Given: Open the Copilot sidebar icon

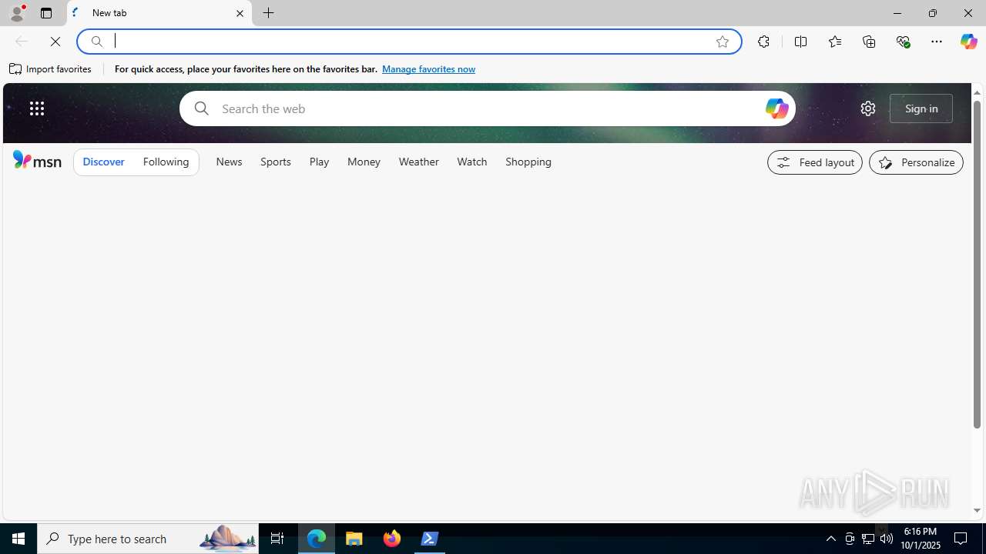Looking at the screenshot, I should [x=968, y=42].
